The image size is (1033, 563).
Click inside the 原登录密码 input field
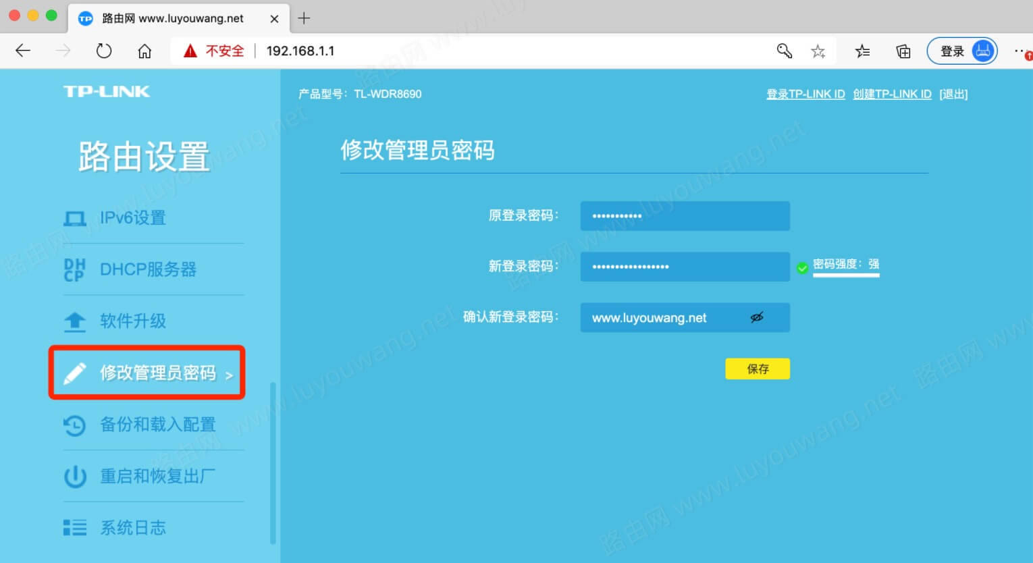click(x=684, y=215)
